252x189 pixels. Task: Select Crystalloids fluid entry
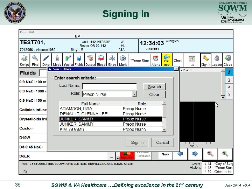(33, 119)
